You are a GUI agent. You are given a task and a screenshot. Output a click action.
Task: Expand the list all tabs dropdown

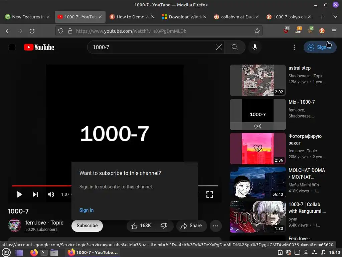[335, 17]
